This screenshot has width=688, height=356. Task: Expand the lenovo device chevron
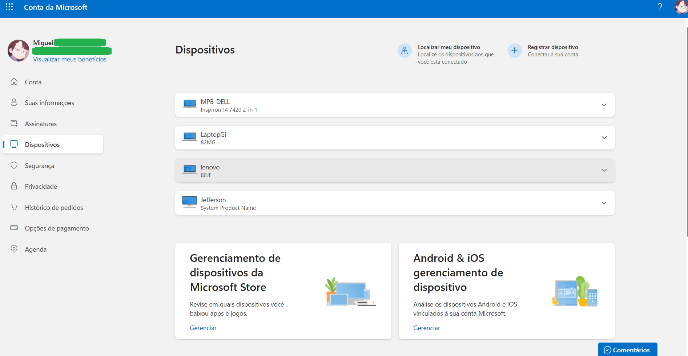(604, 170)
